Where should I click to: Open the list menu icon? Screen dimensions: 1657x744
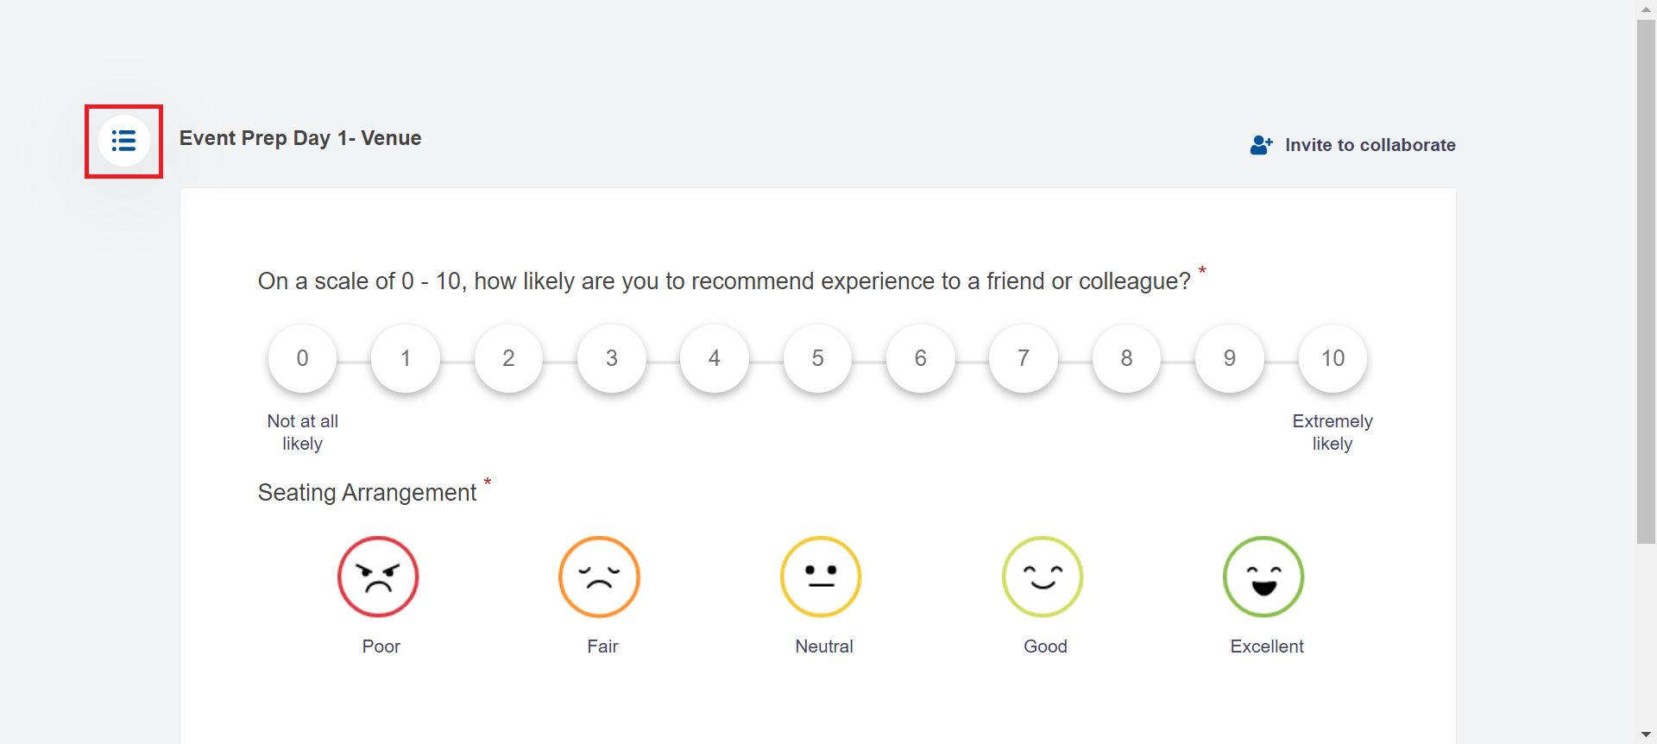123,141
